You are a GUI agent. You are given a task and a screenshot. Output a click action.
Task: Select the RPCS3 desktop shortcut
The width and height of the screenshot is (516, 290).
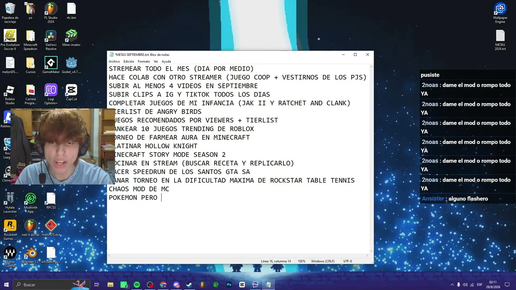tap(51, 201)
